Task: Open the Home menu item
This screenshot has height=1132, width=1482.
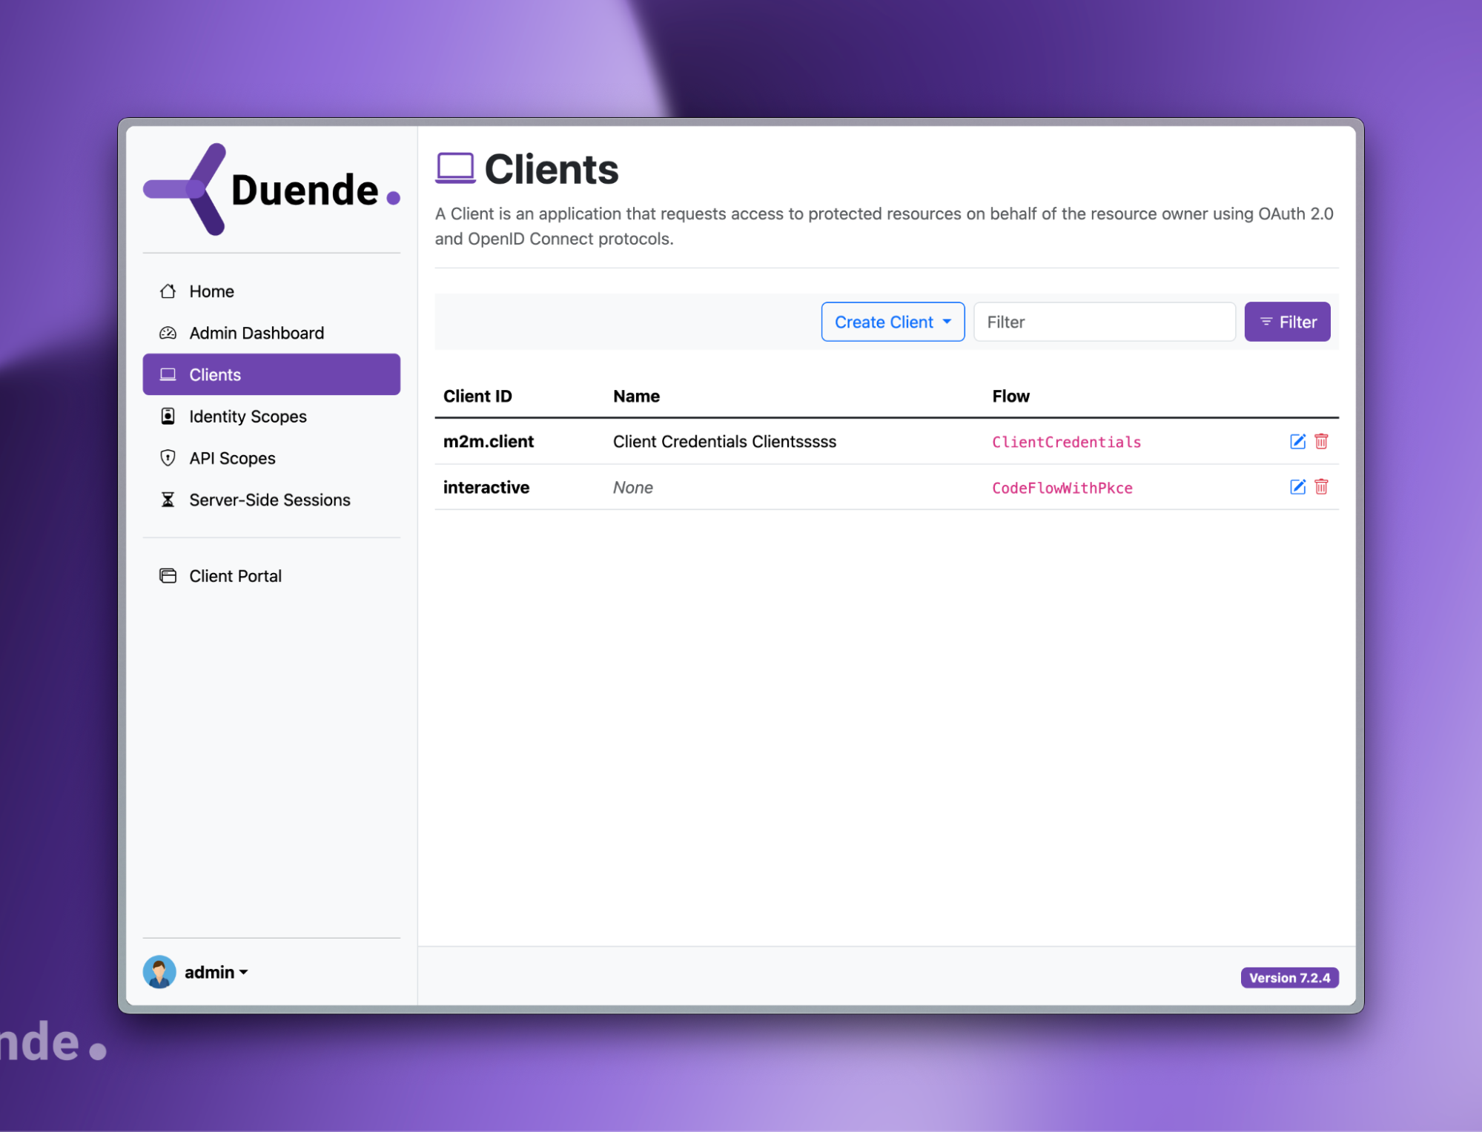Action: point(271,291)
